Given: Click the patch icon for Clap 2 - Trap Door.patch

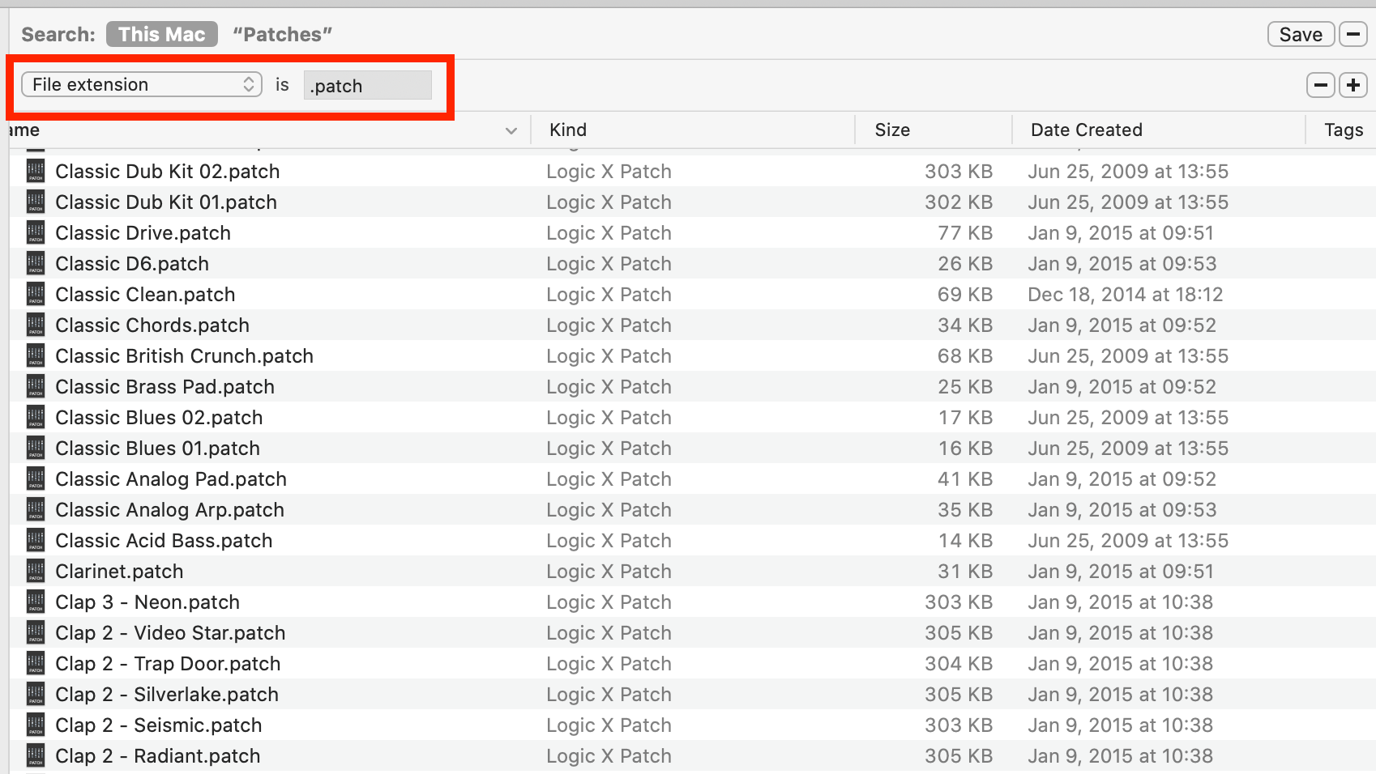Looking at the screenshot, I should point(35,663).
